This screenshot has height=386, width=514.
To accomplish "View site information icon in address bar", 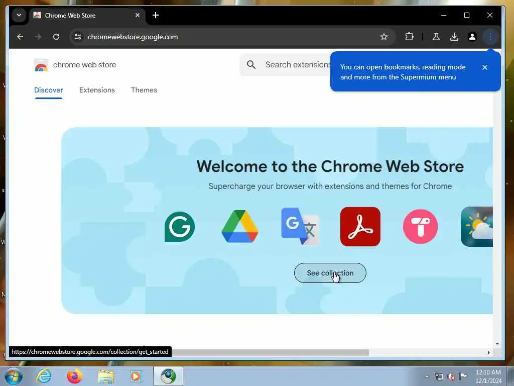I will [x=78, y=37].
